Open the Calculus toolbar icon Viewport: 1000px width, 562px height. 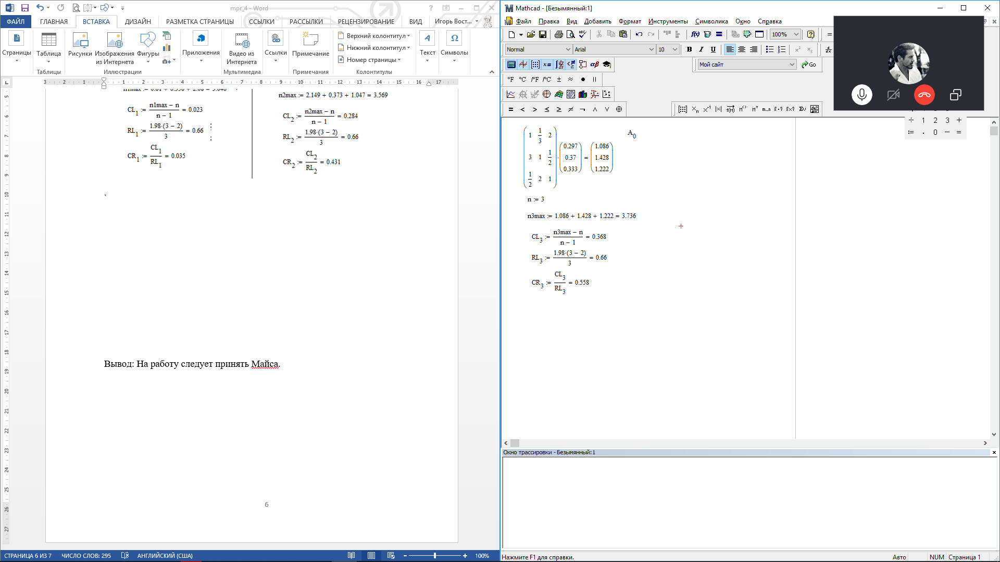pyautogui.click(x=559, y=65)
